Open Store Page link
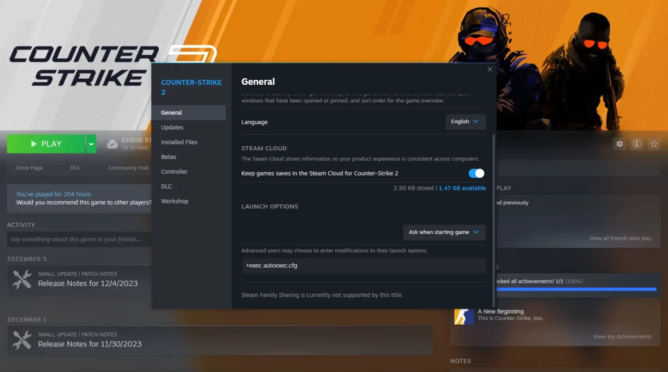This screenshot has height=372, width=668. point(29,168)
